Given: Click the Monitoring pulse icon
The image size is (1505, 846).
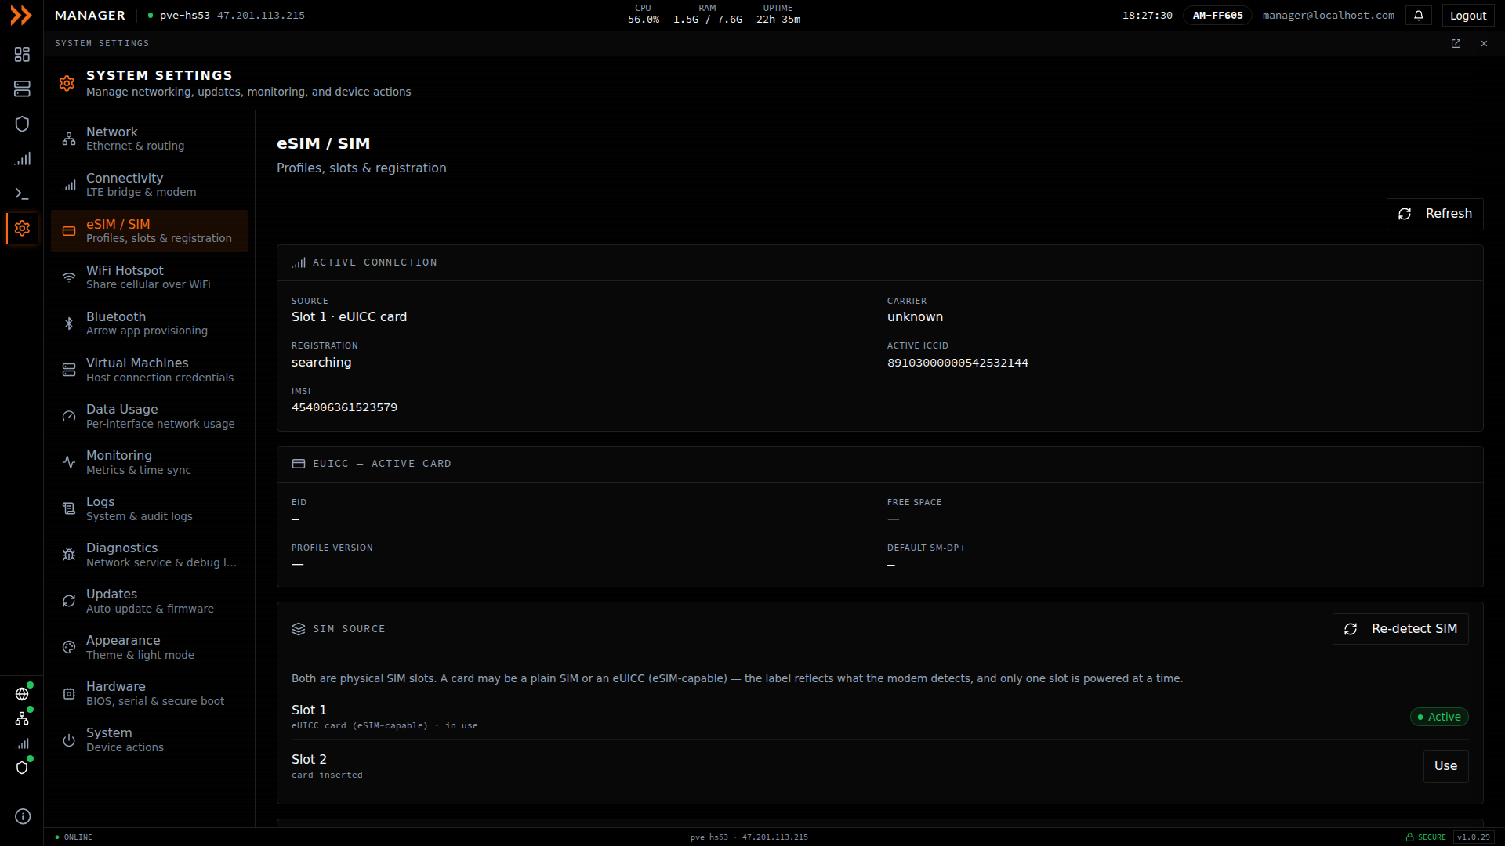Looking at the screenshot, I should tap(69, 462).
